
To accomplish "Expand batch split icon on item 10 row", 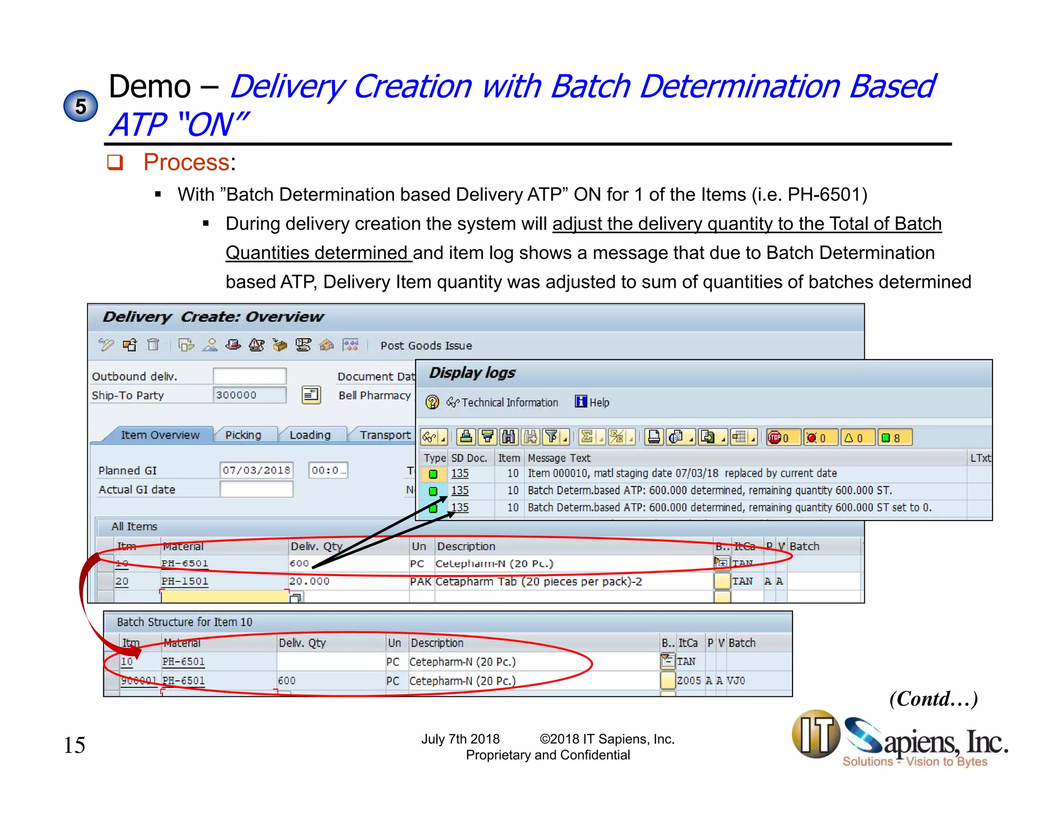I will (x=722, y=563).
